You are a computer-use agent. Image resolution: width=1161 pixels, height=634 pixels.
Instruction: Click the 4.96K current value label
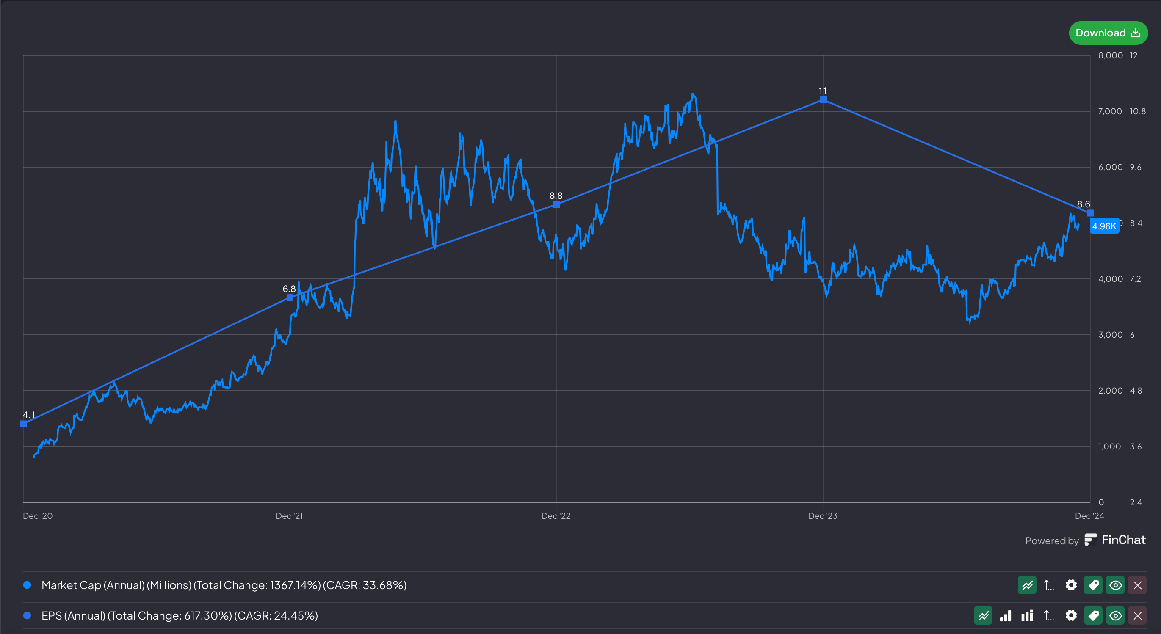(x=1104, y=226)
